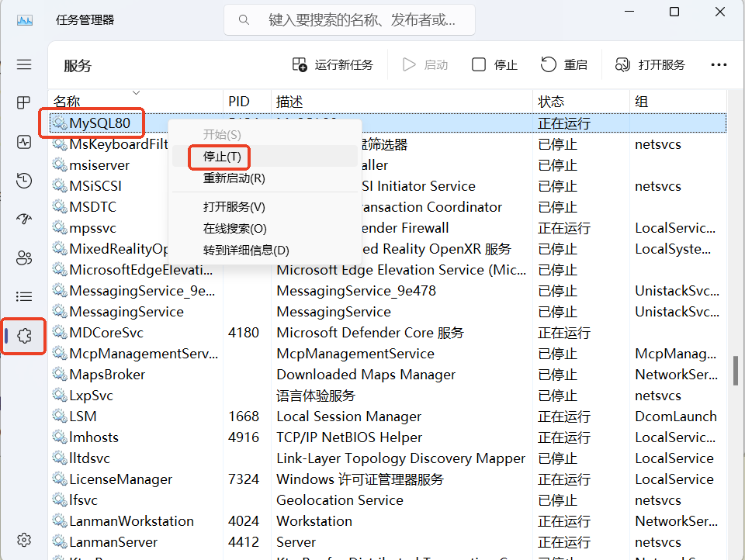This screenshot has height=560, width=745.
Task: Choose 停止(T) in the context menu
Action: tap(265, 156)
